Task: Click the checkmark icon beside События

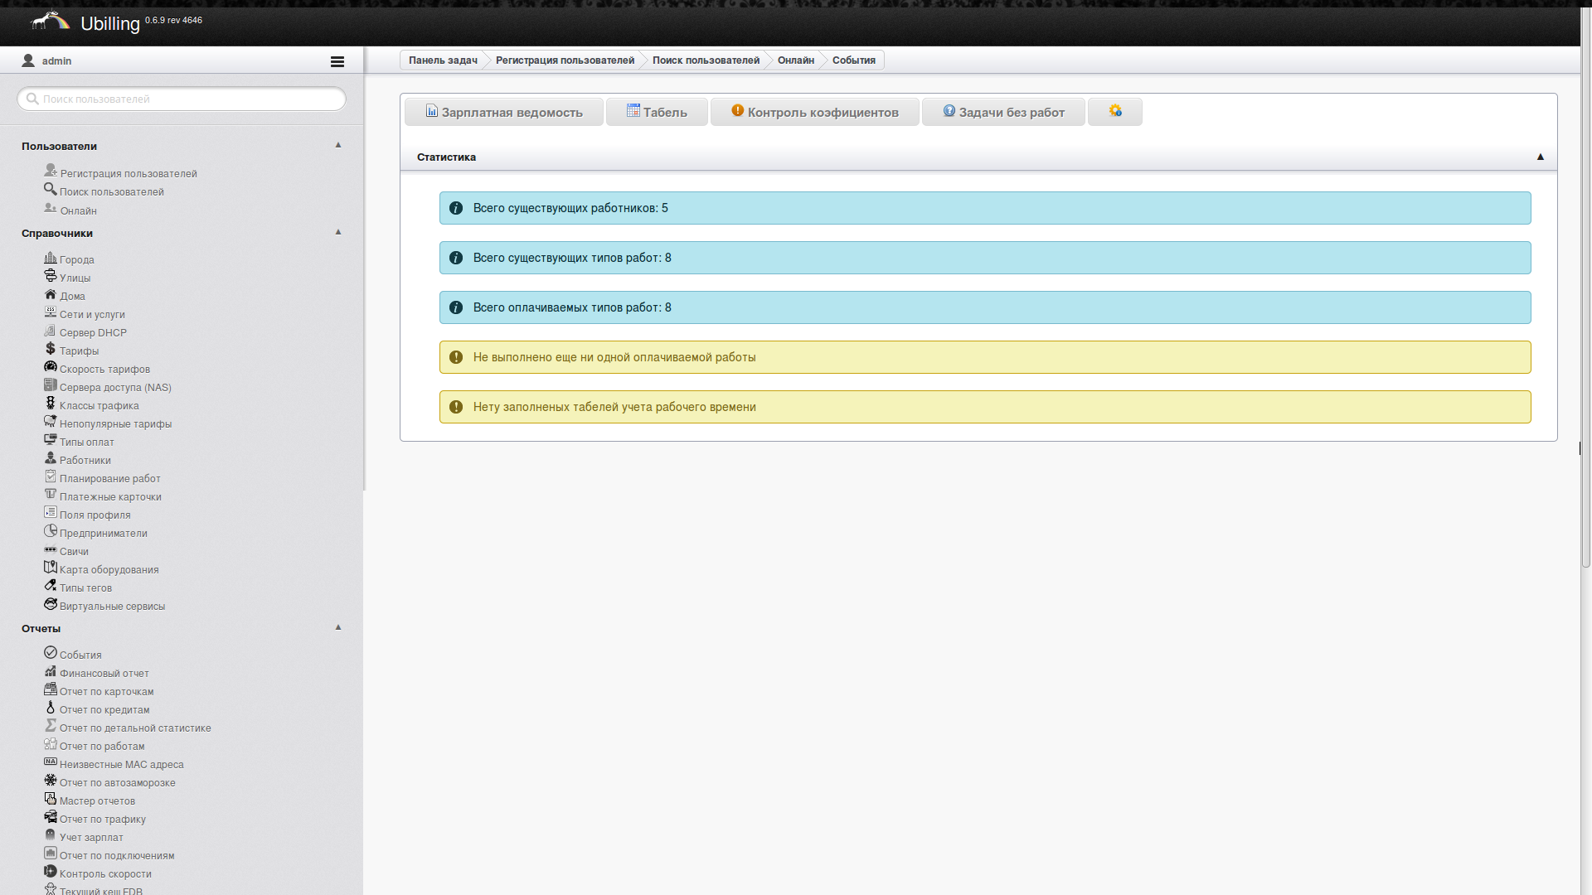Action: (51, 653)
